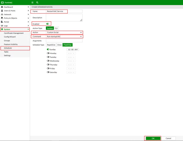Expand the Dashboard menu chevron

pyautogui.click(x=28, y=7)
